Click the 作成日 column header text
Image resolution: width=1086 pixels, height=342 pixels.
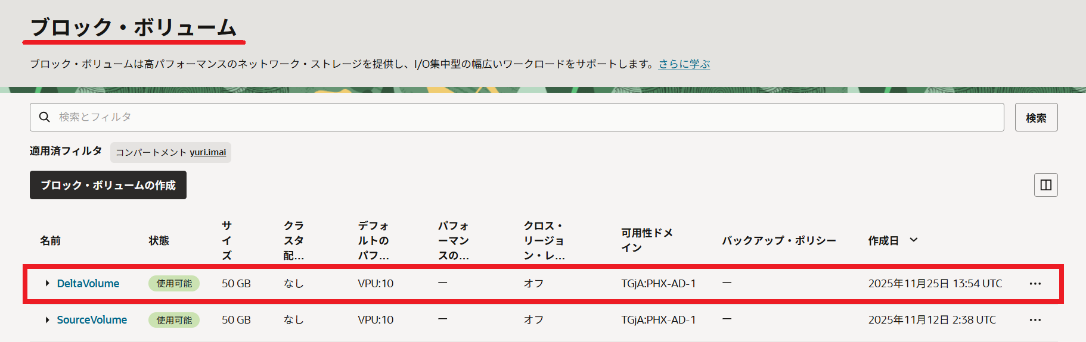[x=883, y=240]
